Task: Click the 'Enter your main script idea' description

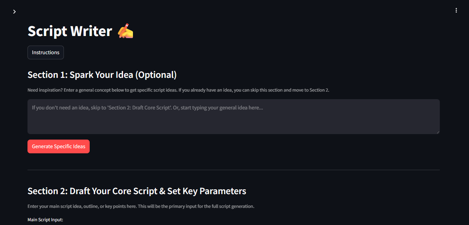Action: click(141, 206)
